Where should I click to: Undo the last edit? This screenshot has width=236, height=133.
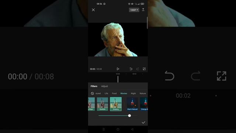point(131,69)
